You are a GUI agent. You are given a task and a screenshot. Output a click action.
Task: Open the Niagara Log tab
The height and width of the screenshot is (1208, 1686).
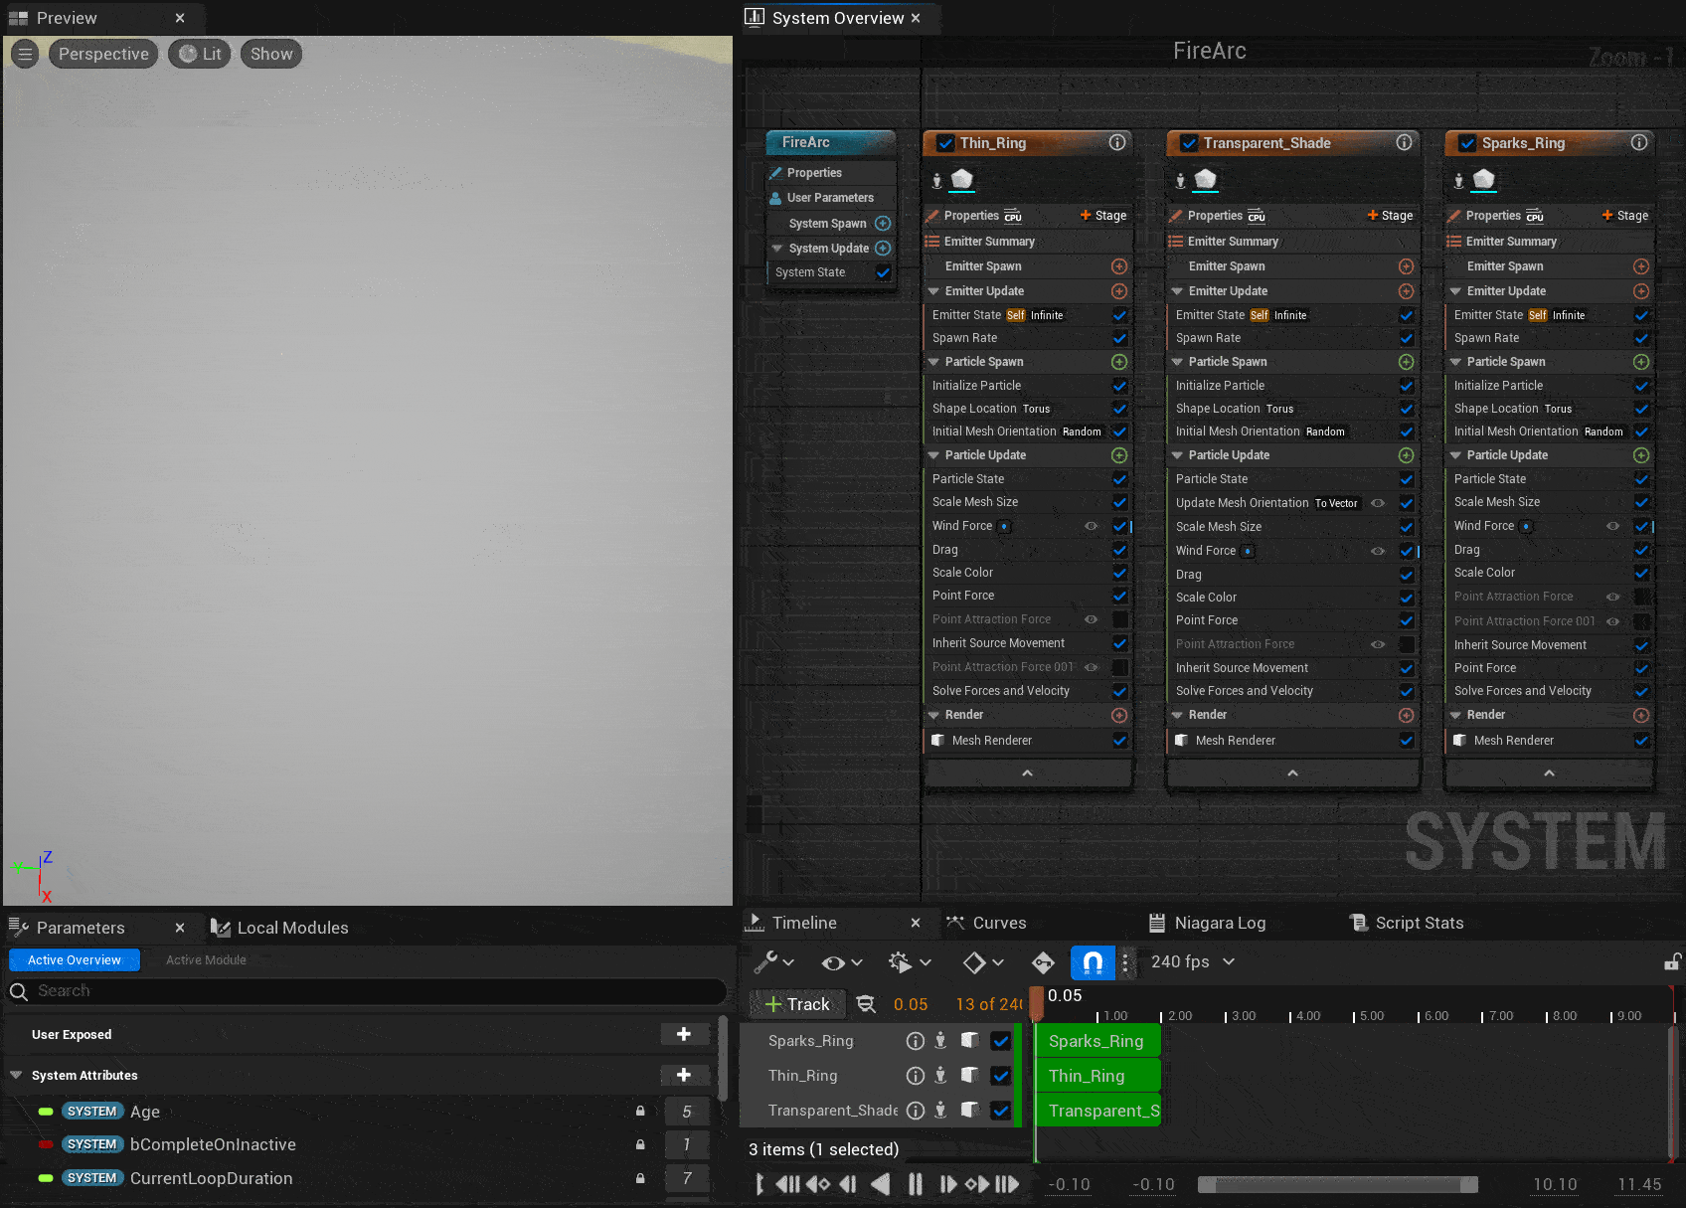point(1207,923)
